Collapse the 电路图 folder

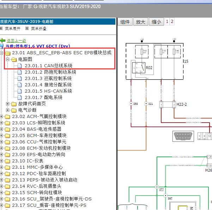pyautogui.click(x=8, y=59)
